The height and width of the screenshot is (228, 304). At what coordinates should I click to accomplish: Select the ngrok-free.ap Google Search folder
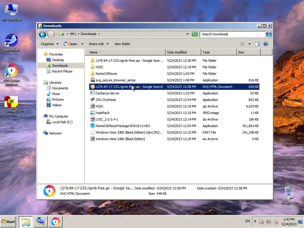pyautogui.click(x=174, y=61)
